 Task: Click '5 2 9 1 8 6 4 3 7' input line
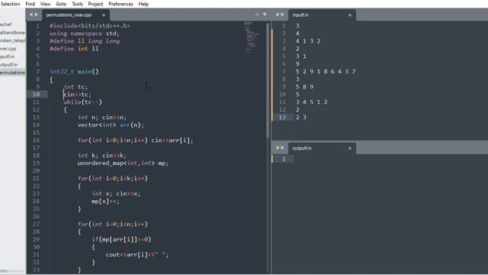tap(326, 71)
